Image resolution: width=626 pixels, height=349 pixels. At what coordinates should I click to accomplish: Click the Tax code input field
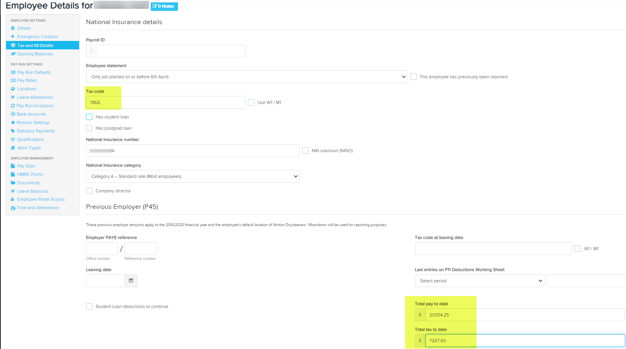(165, 102)
